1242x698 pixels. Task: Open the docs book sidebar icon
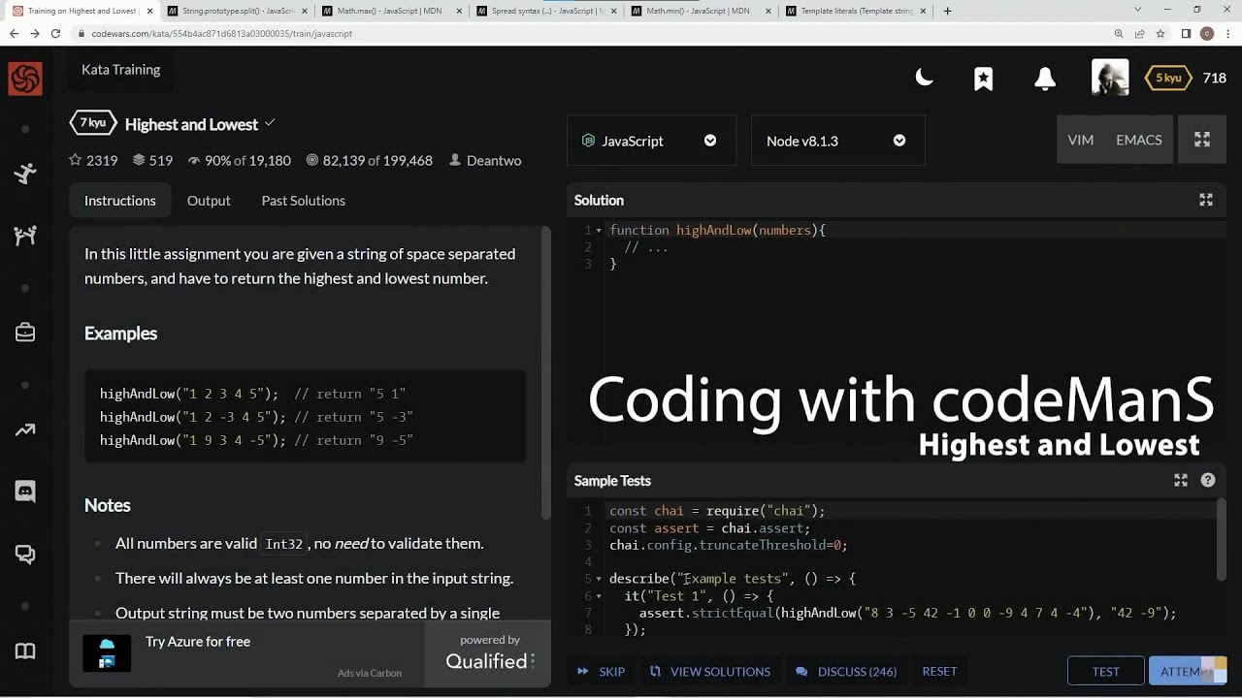coord(25,651)
